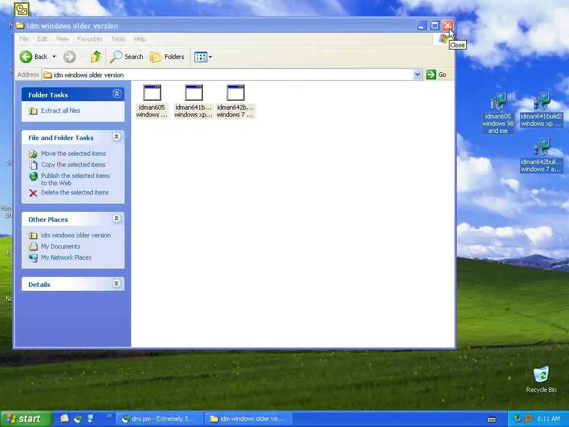Click Copy the selected items

73,165
